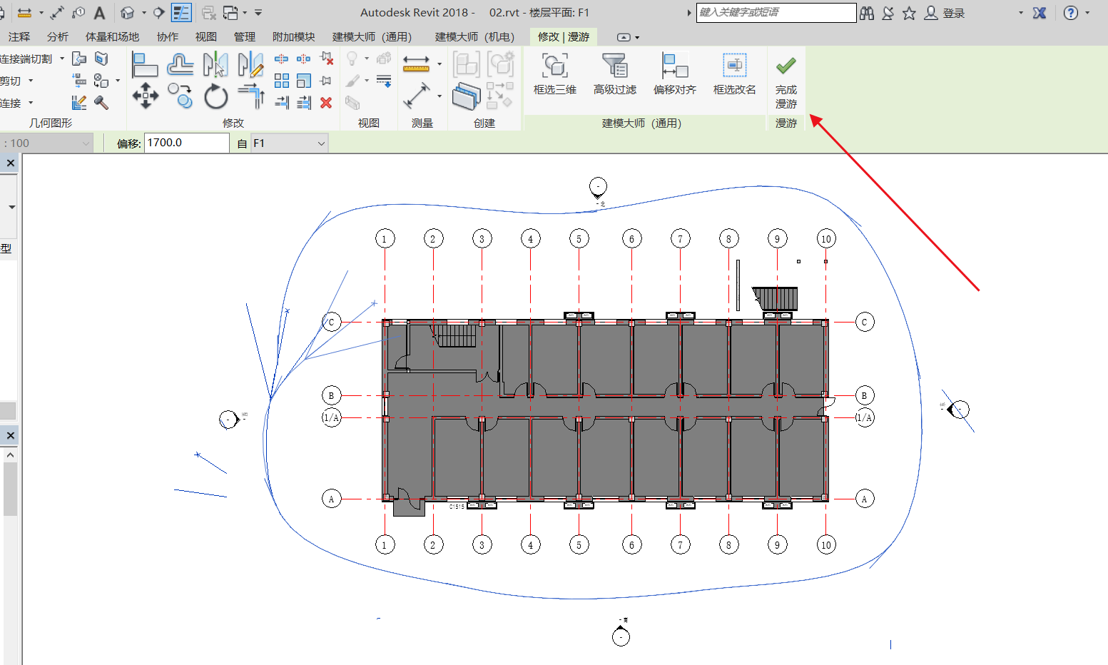Viewport: 1108px width, 665px height.
Task: Open the 高级过滤 advanced filter tool
Action: [614, 74]
